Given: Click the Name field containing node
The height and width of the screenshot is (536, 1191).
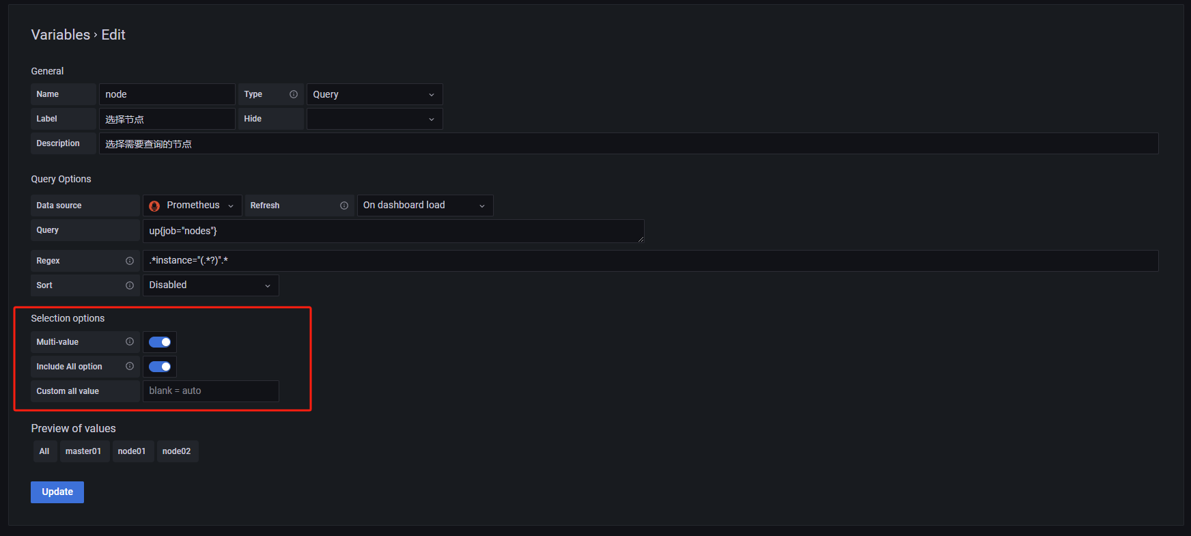Looking at the screenshot, I should click(167, 94).
